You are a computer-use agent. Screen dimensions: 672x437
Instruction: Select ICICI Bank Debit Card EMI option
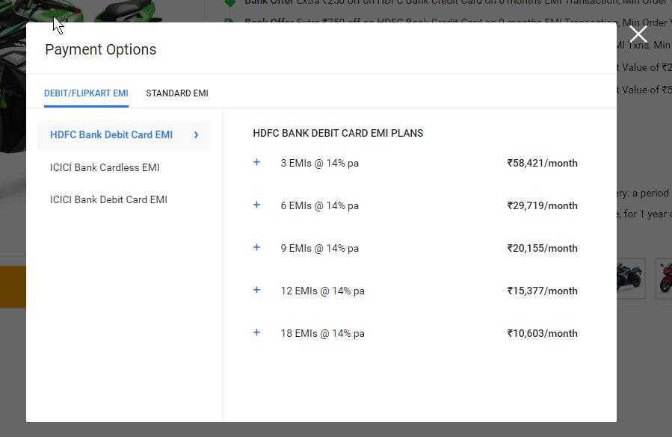pyautogui.click(x=108, y=199)
